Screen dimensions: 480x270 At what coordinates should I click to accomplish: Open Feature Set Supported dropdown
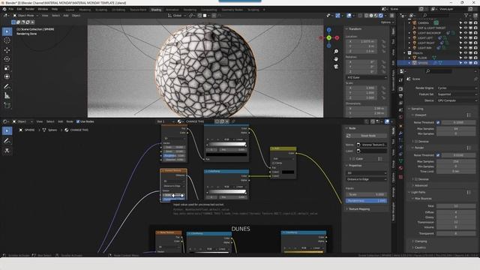(x=457, y=94)
